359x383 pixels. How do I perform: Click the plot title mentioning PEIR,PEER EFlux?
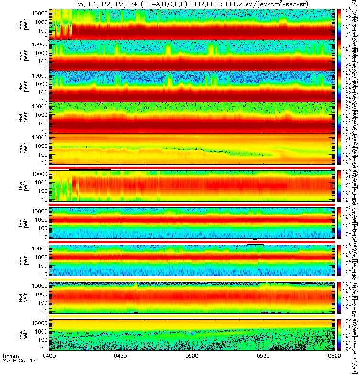191,4
